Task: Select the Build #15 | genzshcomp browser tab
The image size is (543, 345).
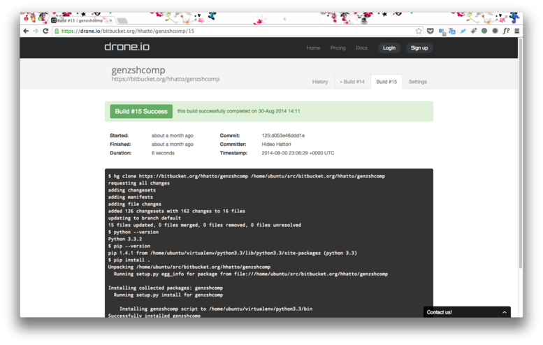Action: point(80,20)
